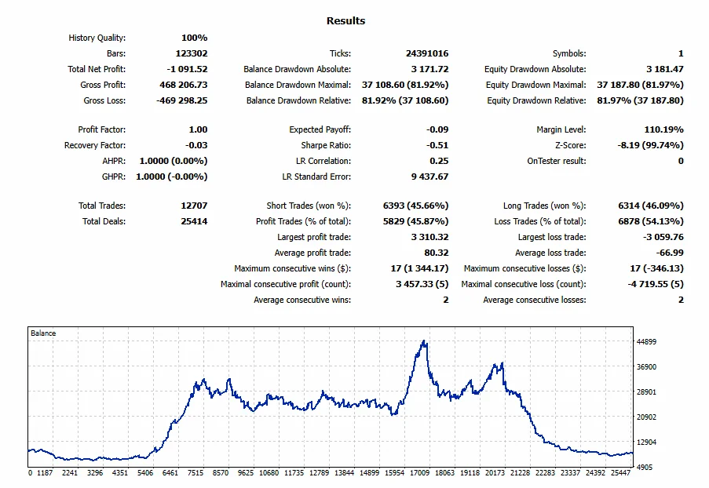Screen dimensions: 709x488
Task: Click the GHPR value 1.0000 (-0.00%)
Action: 172,177
